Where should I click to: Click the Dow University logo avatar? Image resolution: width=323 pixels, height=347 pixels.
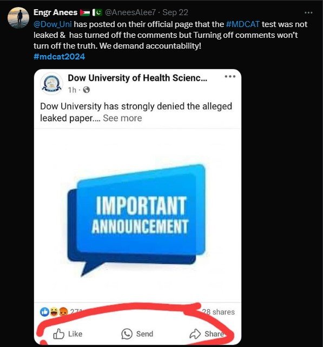coord(51,84)
